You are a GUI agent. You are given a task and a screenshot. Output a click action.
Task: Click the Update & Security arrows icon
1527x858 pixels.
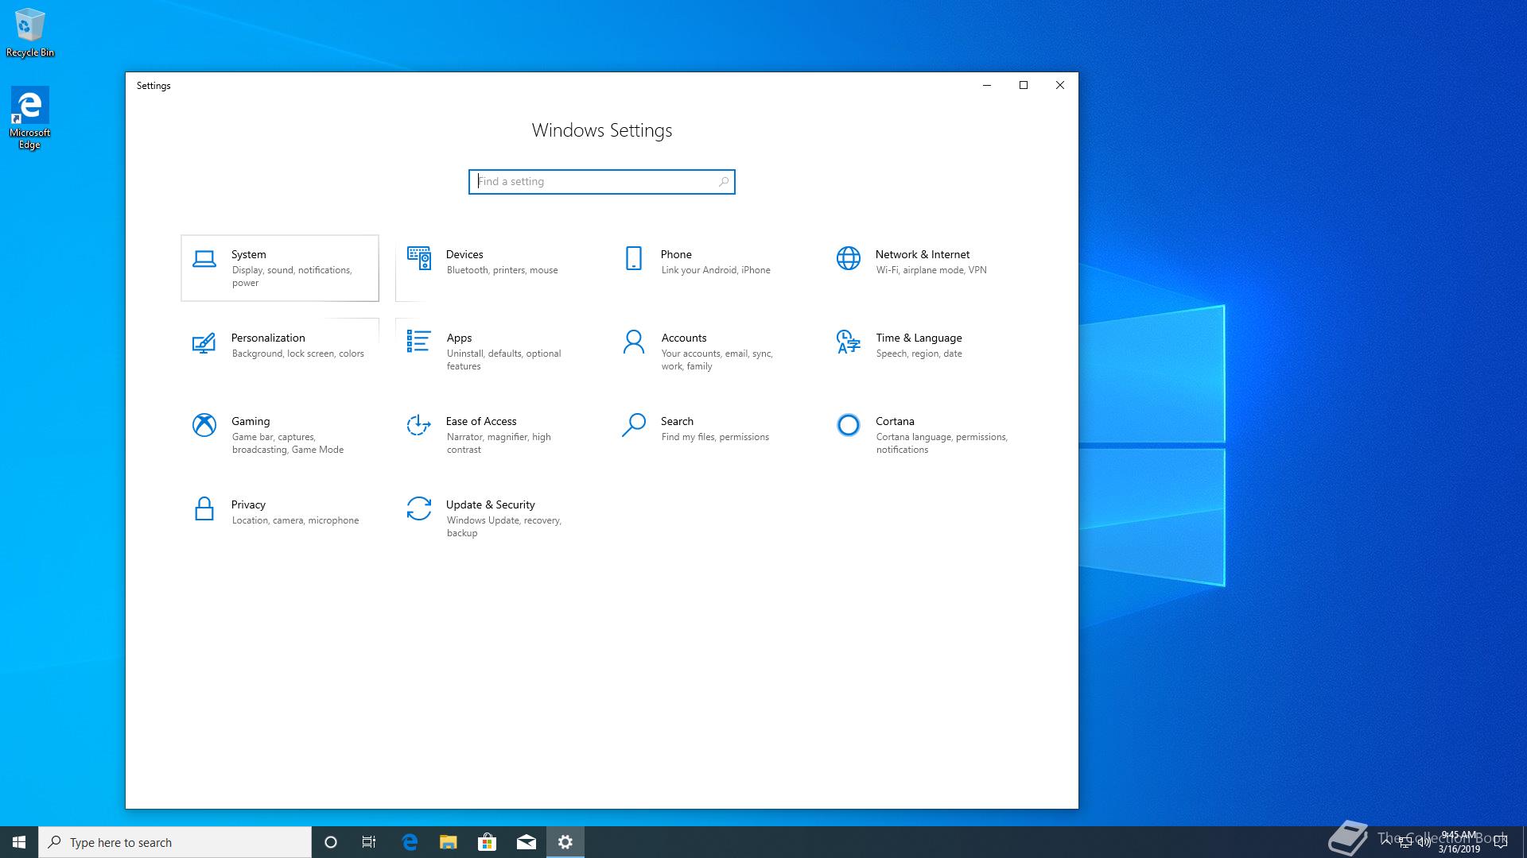tap(419, 508)
